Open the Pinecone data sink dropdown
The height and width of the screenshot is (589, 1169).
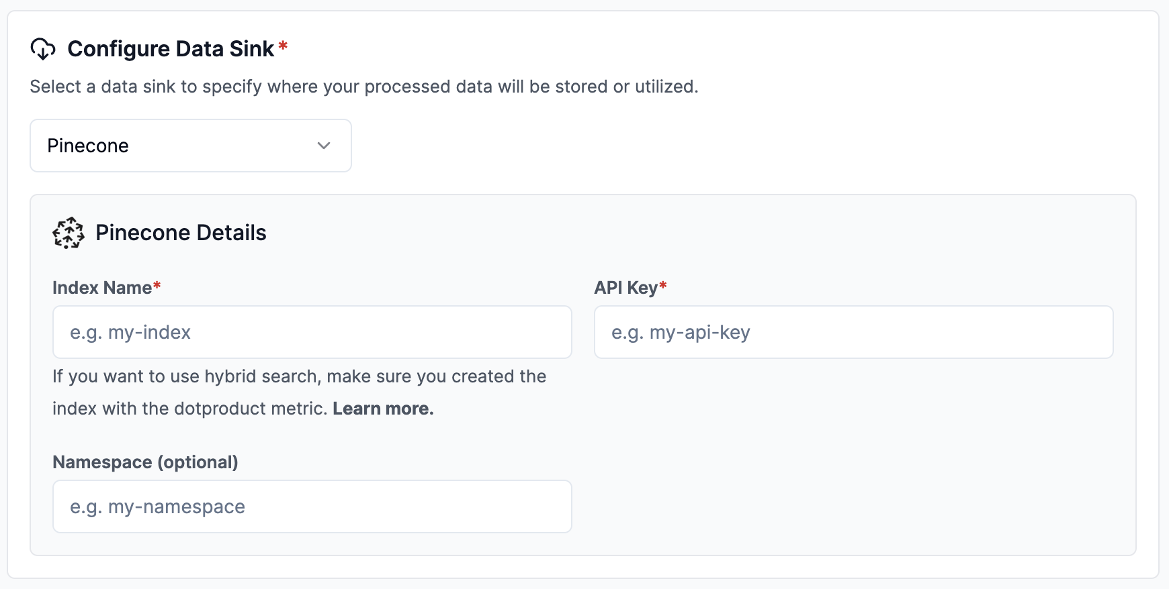[191, 146]
